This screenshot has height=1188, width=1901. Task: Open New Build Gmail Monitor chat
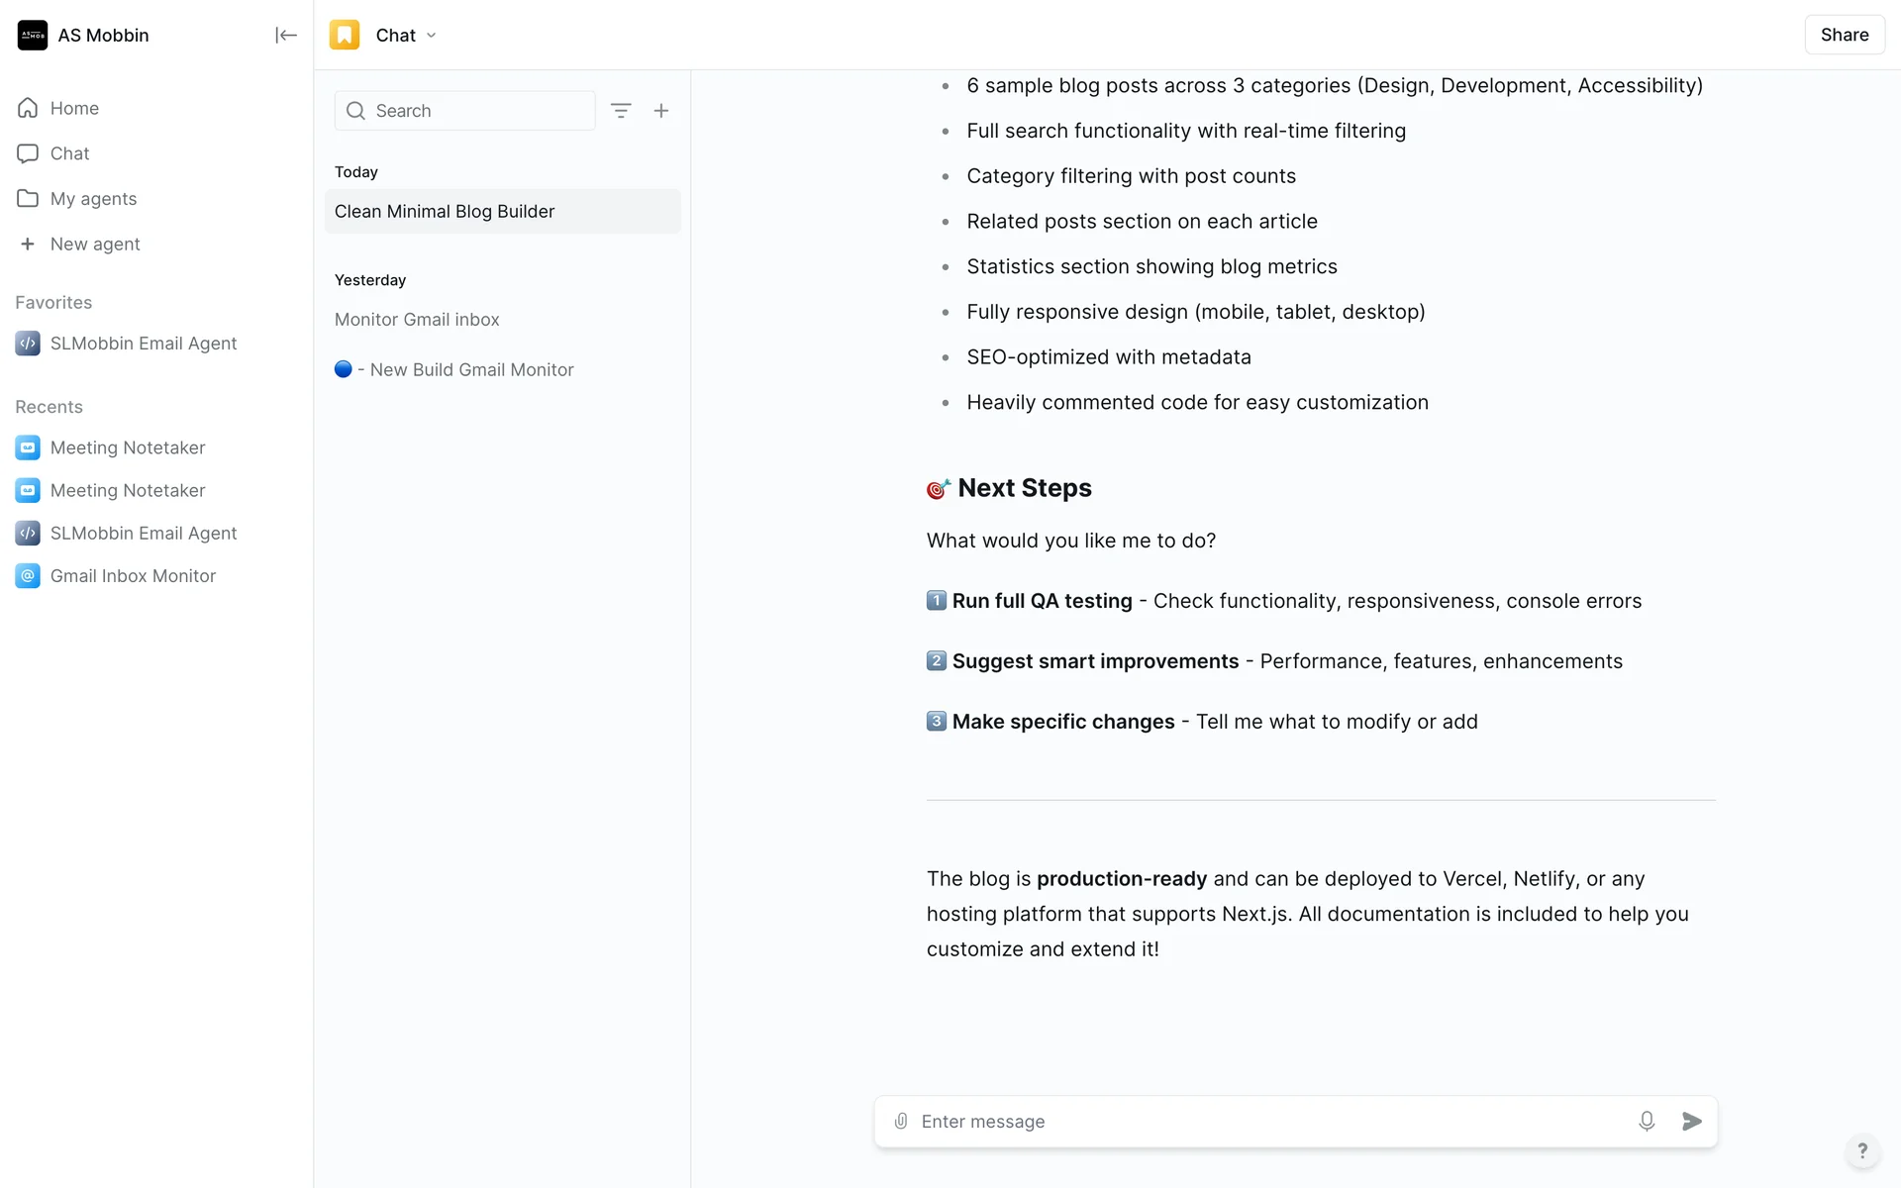[x=471, y=369]
